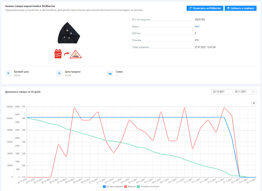
Task: Click the Цена продажи piggy bank icon
Action: pyautogui.click(x=59, y=73)
